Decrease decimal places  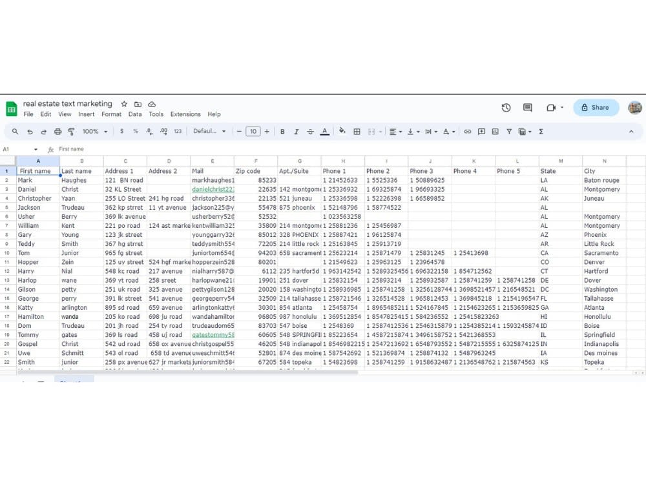point(149,131)
